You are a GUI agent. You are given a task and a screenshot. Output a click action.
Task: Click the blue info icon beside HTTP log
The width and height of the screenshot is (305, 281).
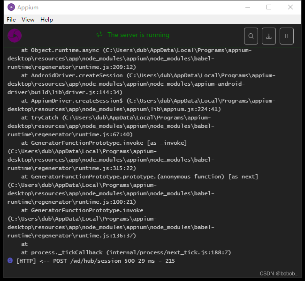point(10,260)
